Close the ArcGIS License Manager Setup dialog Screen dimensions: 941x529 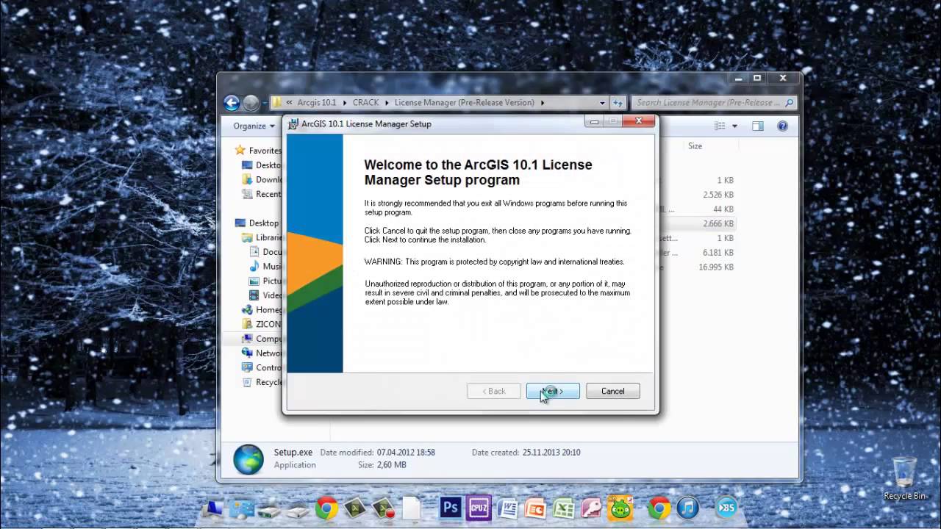(x=639, y=121)
